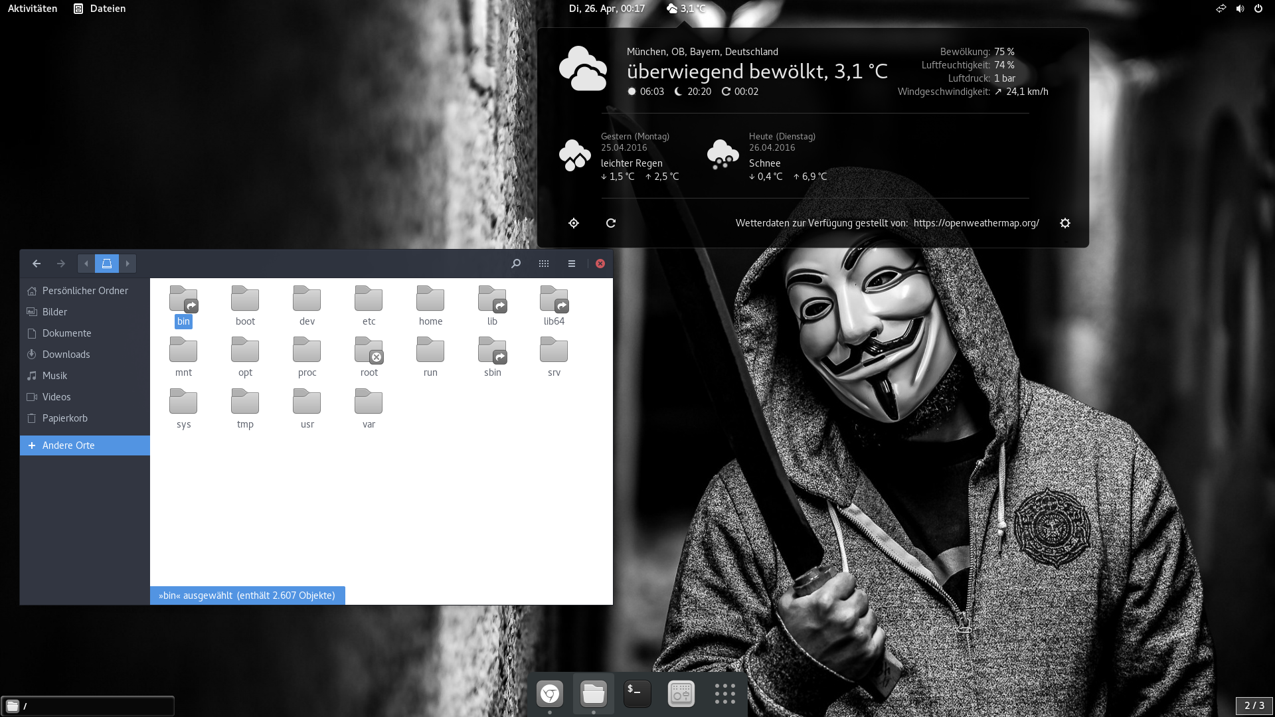Show applications grid in dock
The image size is (1275, 717).
click(x=724, y=694)
